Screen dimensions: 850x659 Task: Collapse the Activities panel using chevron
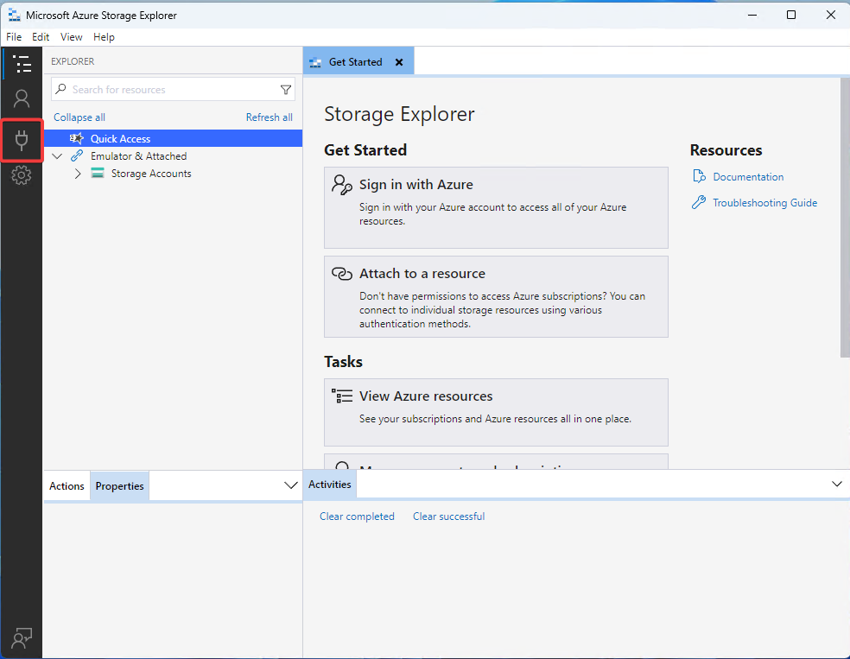tap(836, 485)
